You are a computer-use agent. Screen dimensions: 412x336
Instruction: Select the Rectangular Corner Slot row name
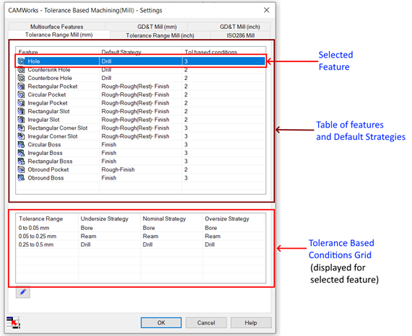tap(58, 128)
